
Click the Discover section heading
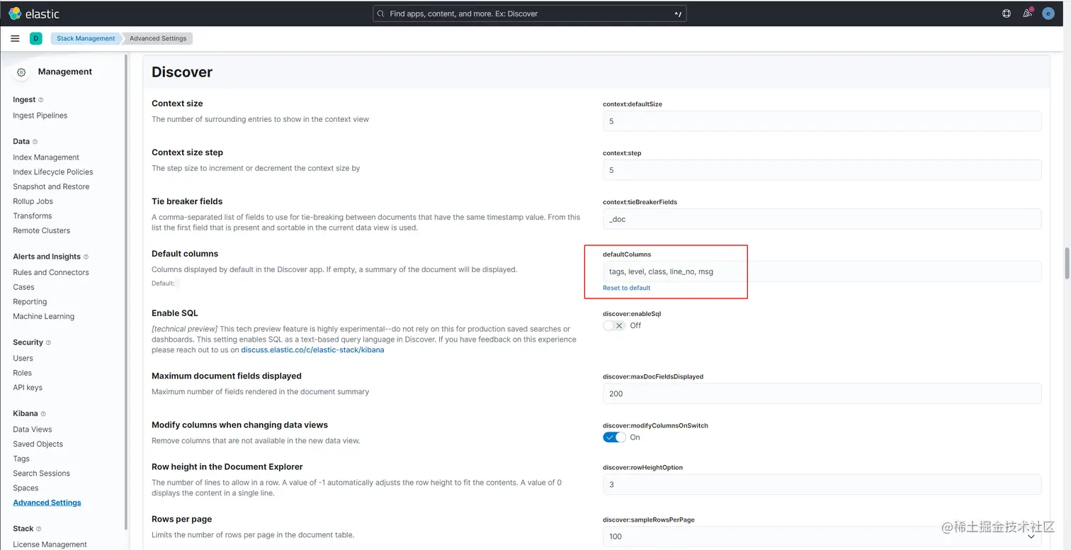[x=182, y=72]
